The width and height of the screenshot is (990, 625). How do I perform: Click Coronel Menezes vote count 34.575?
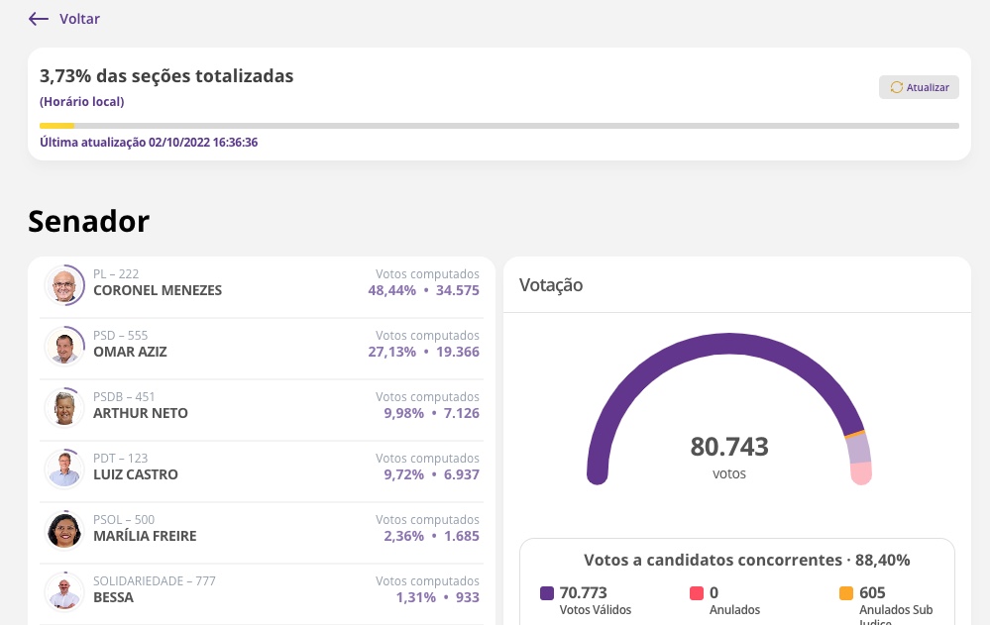pyautogui.click(x=457, y=290)
